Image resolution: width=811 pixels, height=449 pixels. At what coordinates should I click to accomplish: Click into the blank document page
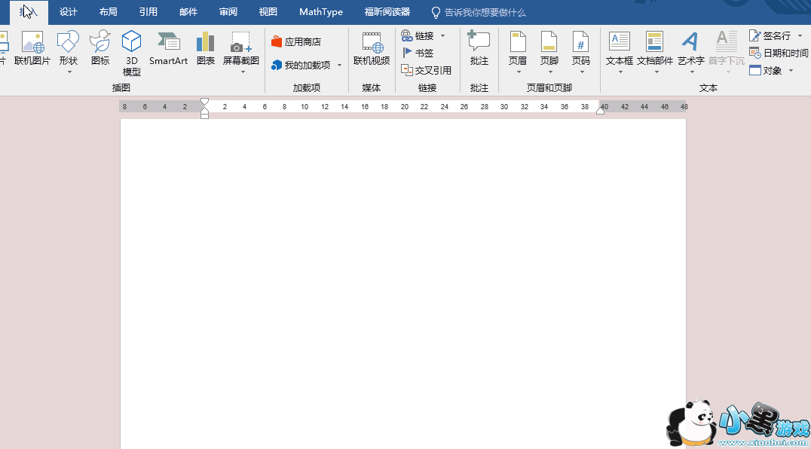pos(403,284)
